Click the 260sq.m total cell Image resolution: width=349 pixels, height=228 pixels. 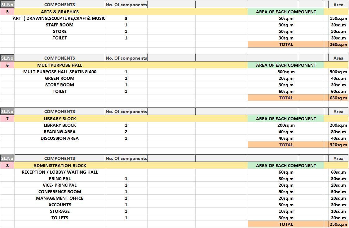(x=338, y=44)
